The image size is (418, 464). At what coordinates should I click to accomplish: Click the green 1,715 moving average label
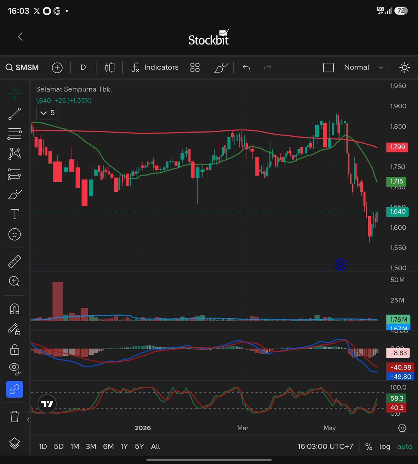(x=396, y=181)
